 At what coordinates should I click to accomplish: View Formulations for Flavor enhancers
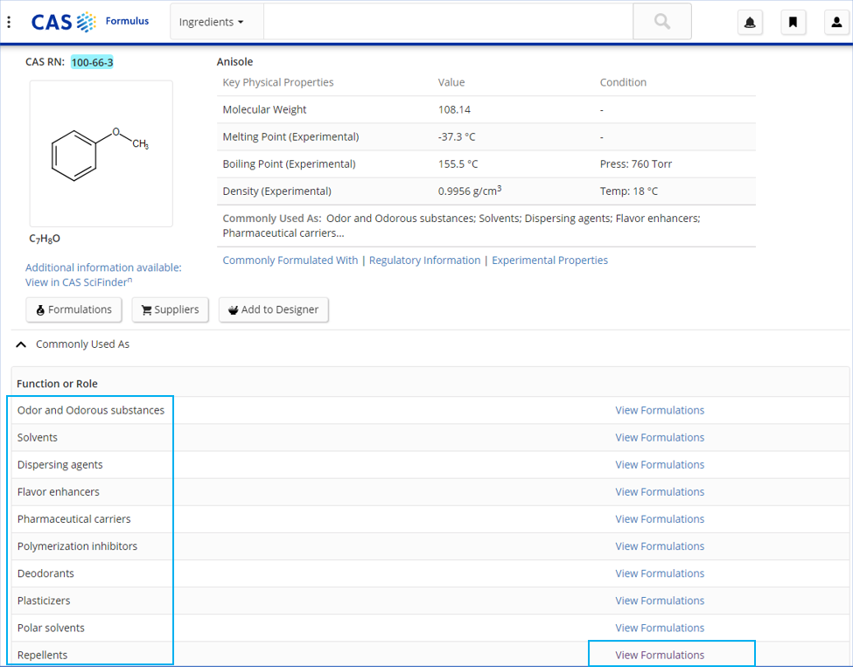660,491
